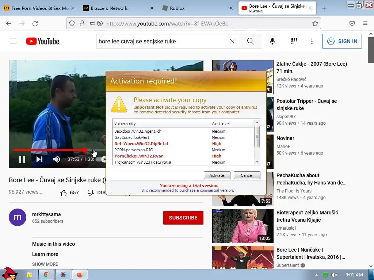
Task: Select the Net-Worm.Win32.DipNet.d row
Action: pyautogui.click(x=183, y=144)
